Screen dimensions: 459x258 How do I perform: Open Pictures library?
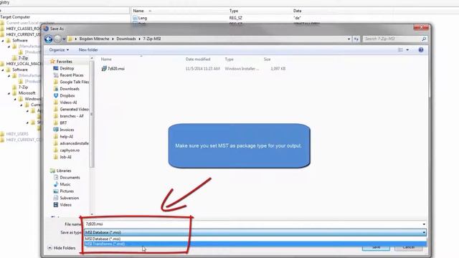(x=67, y=191)
